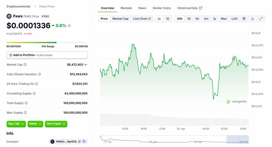Toggle the LOG scale on the chart

pos(235,19)
